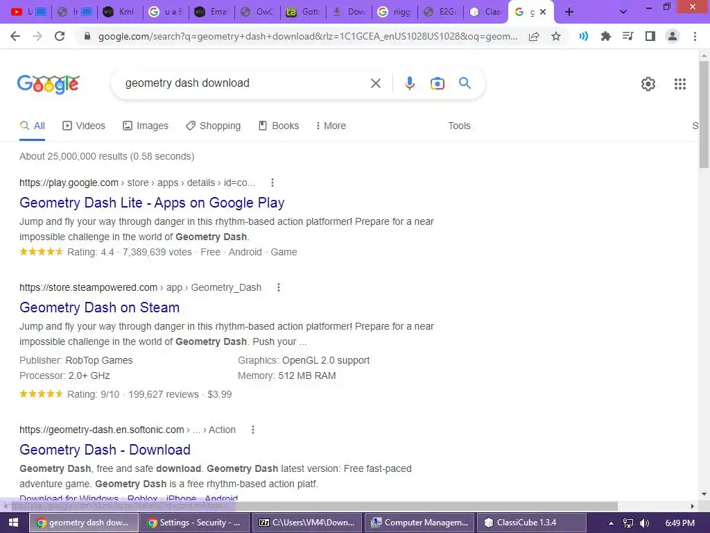Open the Chrome profile avatar
Screen dimensions: 710x533
tap(673, 36)
